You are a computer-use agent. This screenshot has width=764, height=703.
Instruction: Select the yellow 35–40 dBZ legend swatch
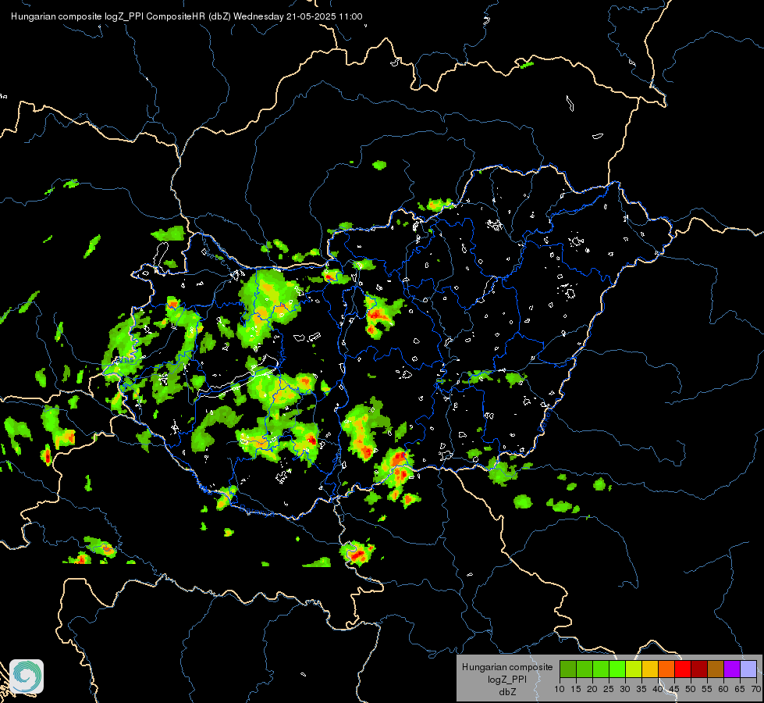tap(650, 669)
